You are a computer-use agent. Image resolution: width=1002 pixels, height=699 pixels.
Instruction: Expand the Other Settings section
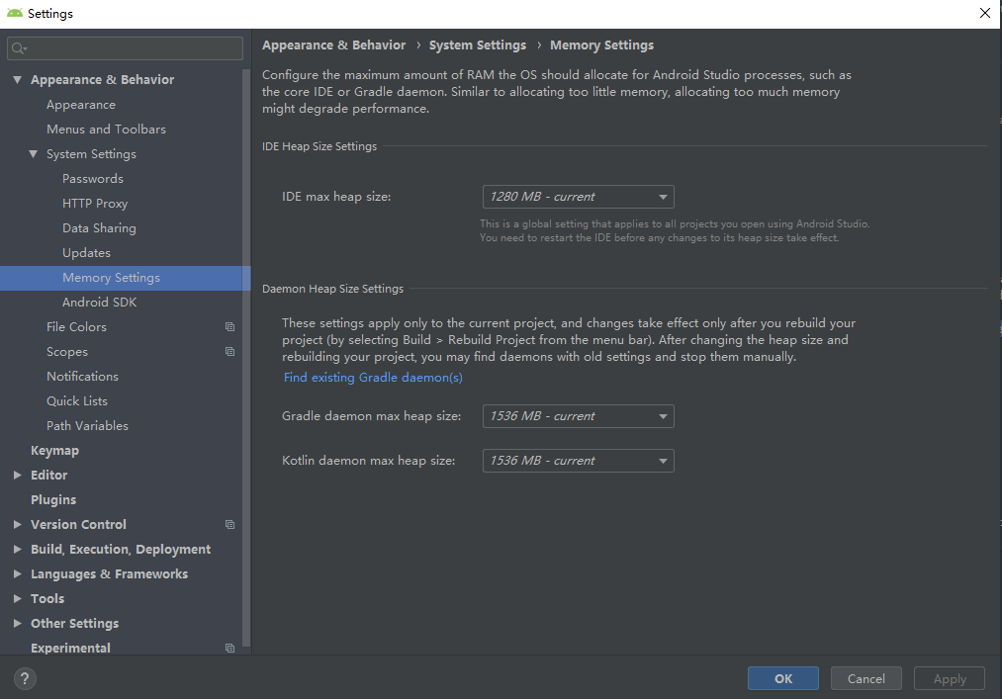[17, 624]
